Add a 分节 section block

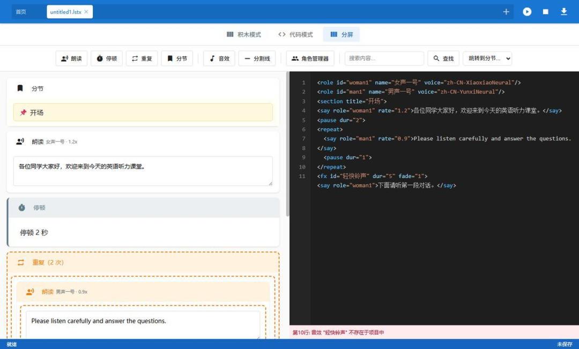tap(177, 58)
